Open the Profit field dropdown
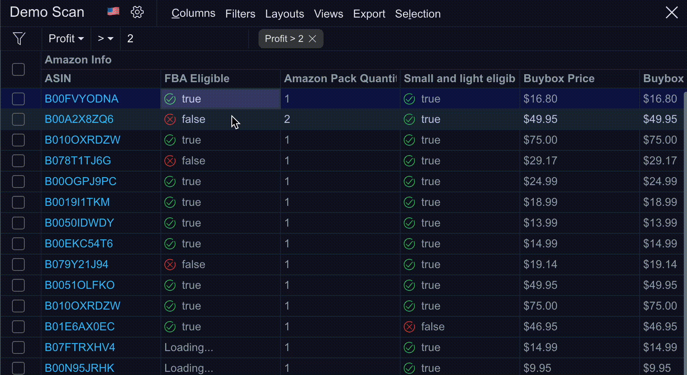687x375 pixels. coord(66,39)
